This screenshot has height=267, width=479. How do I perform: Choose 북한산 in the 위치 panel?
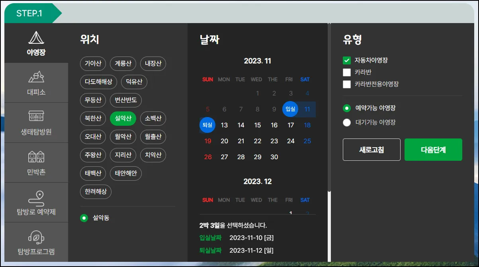click(x=93, y=118)
